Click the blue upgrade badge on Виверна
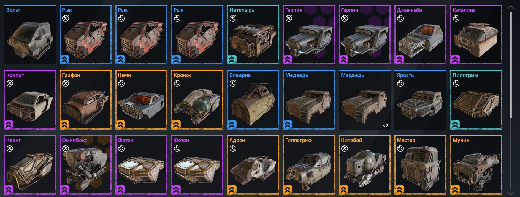Viewport: 520px width, 197px height. coord(232,125)
